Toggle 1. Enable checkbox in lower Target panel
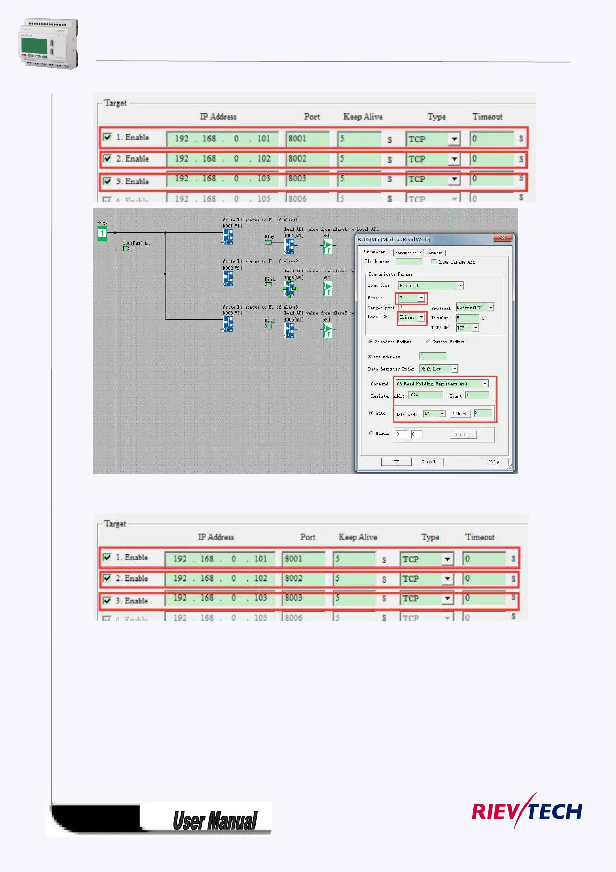Screen dimensions: 616x872 (x=107, y=557)
